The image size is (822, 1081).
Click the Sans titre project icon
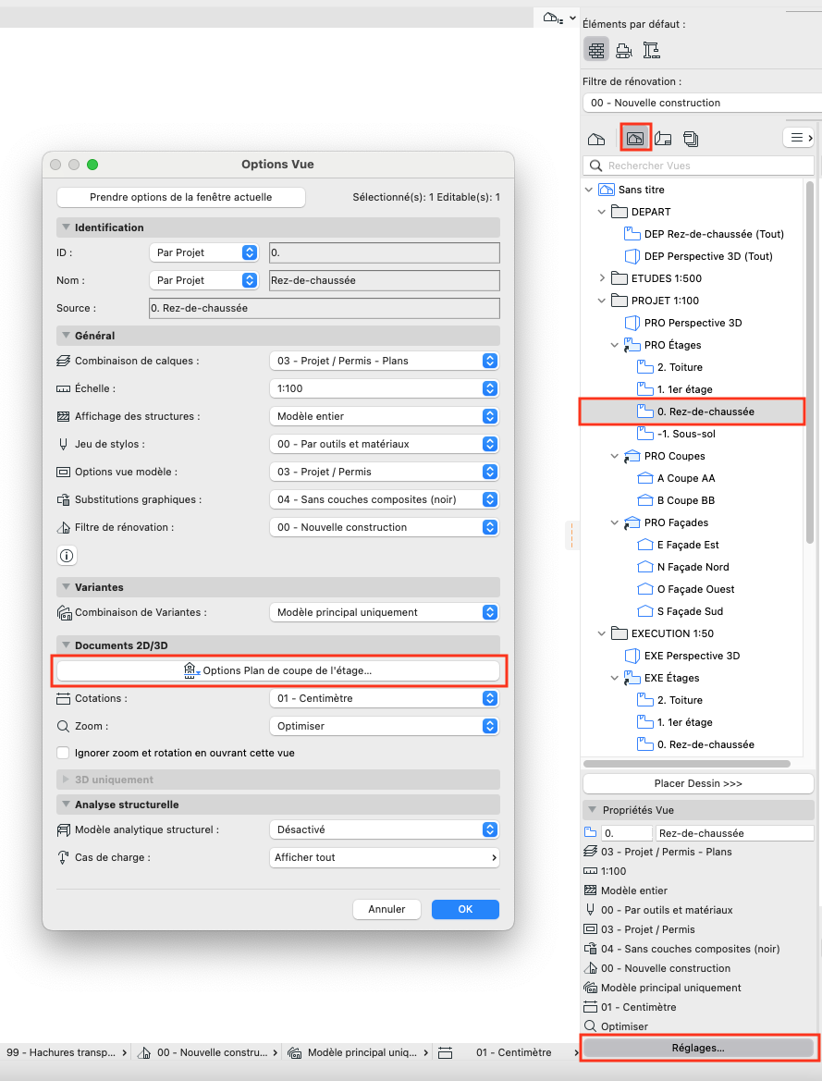607,190
